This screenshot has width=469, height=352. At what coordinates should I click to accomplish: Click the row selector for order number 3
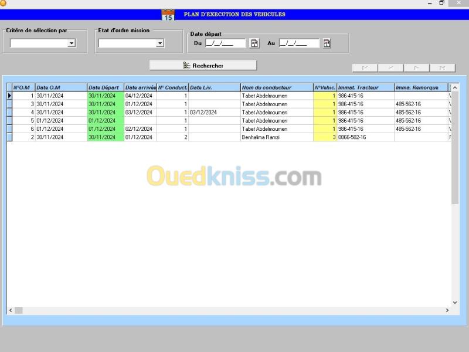pyautogui.click(x=9, y=104)
